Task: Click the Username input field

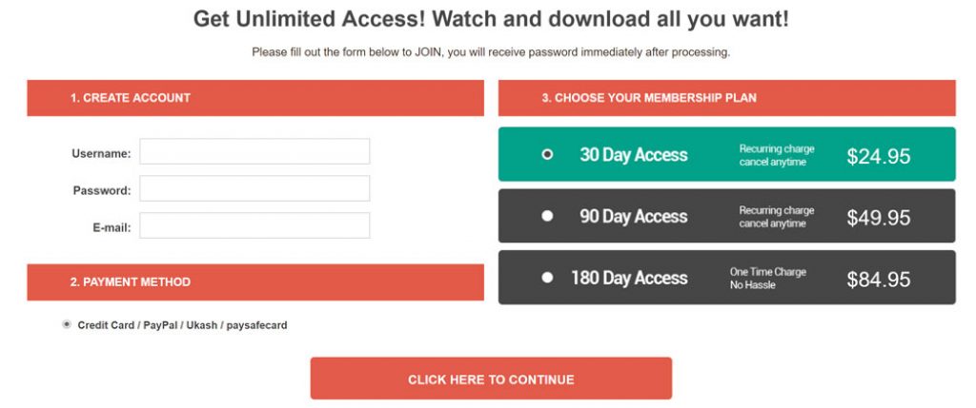Action: pos(254,152)
